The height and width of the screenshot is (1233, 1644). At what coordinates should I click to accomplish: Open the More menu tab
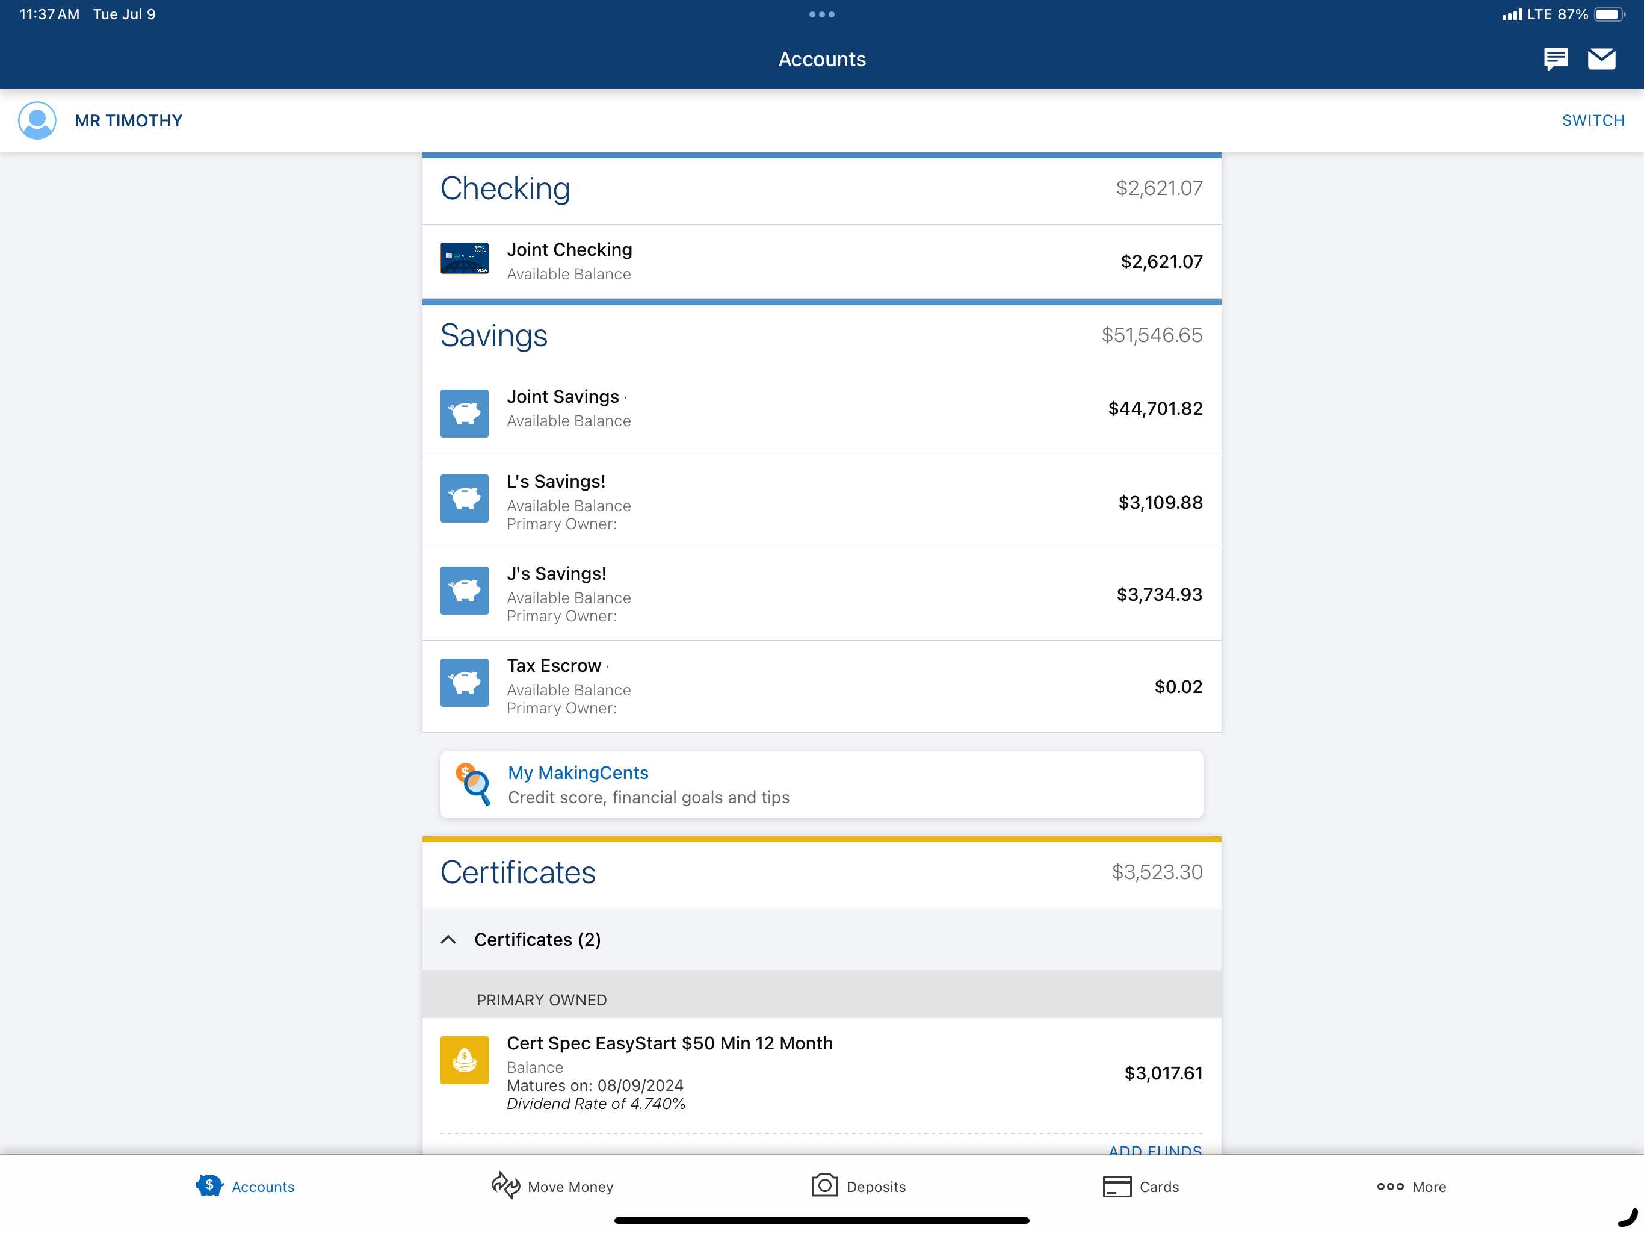pos(1411,1187)
